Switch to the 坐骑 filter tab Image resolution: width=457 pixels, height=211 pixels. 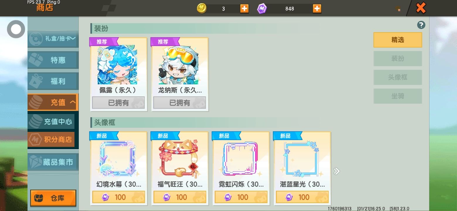point(398,96)
